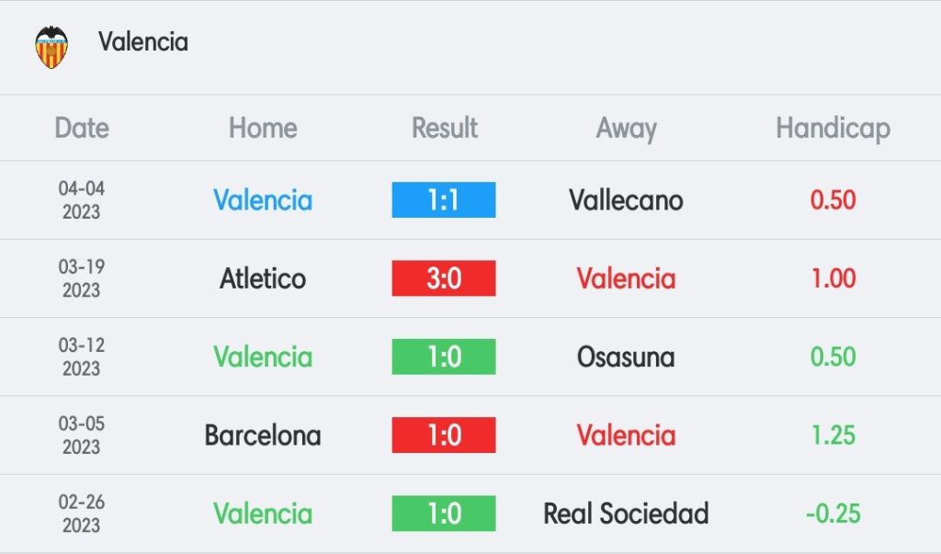Open Barcelona home team link
Viewport: 941px width, 554px height.
(x=263, y=435)
